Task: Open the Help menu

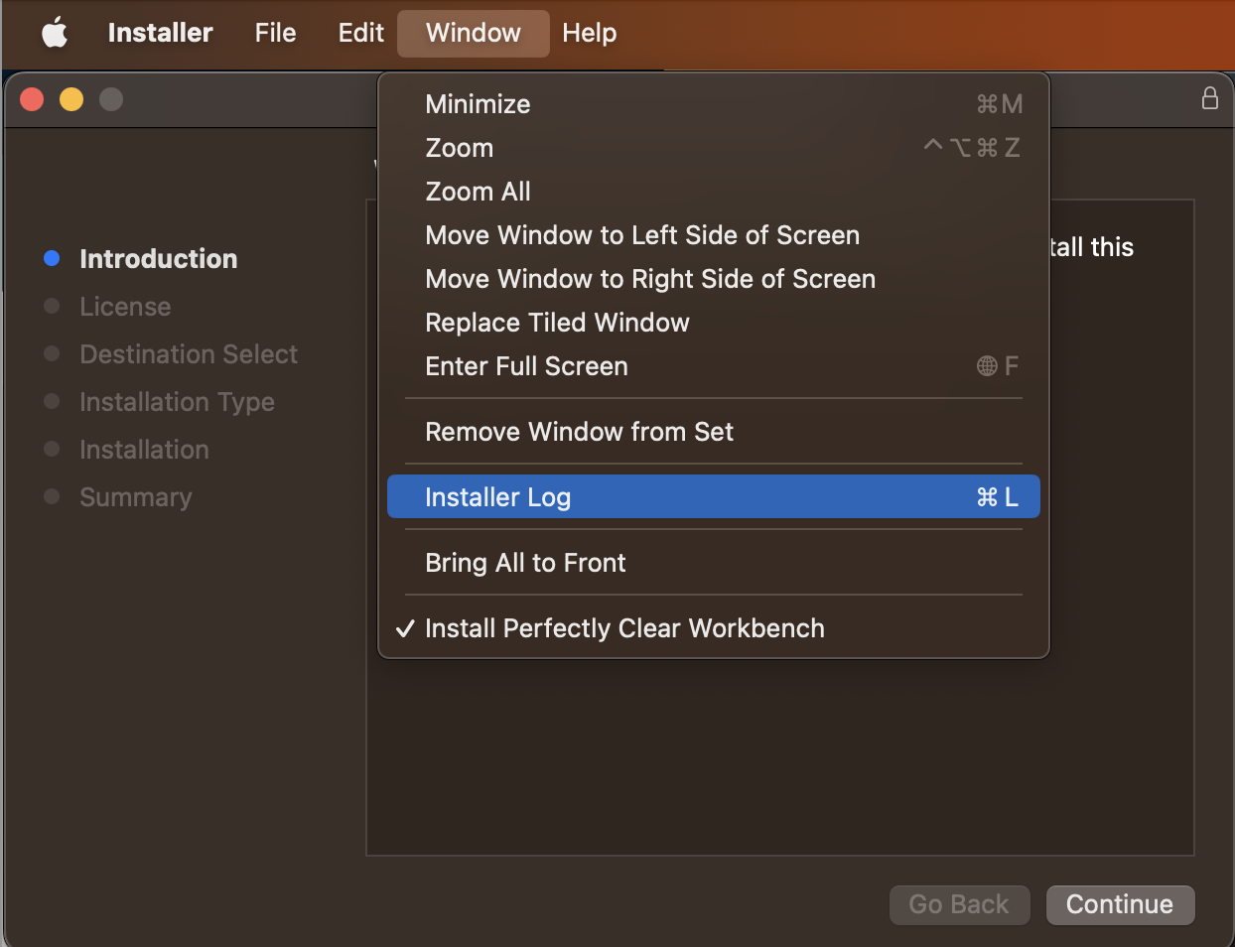Action: [x=589, y=33]
